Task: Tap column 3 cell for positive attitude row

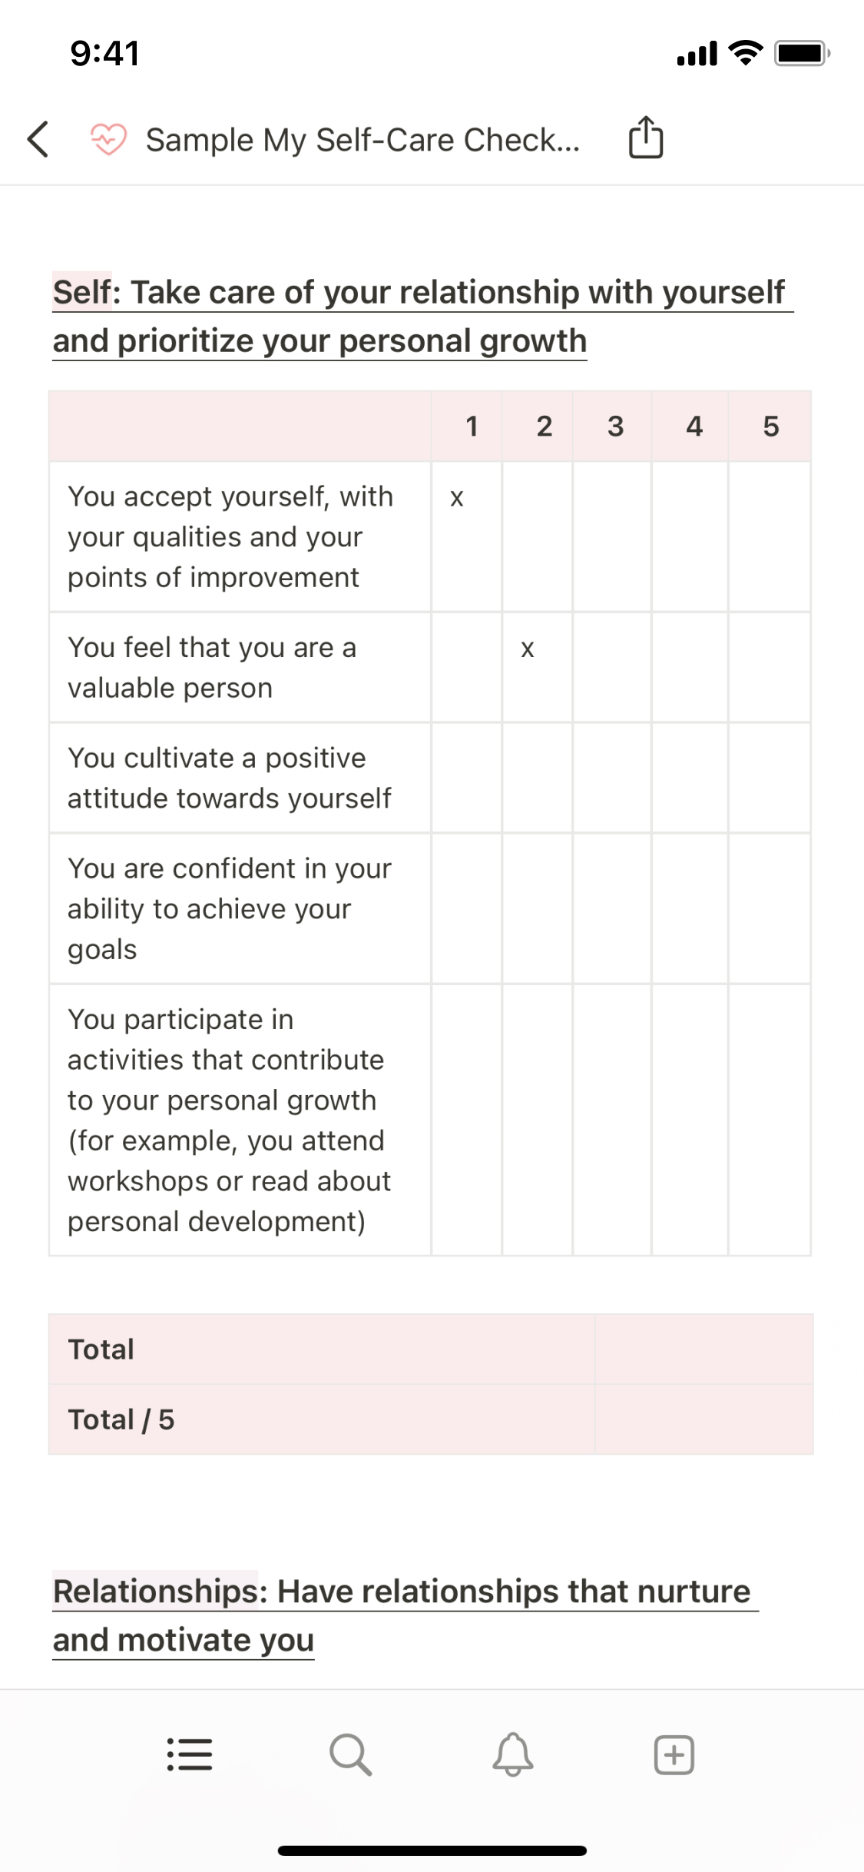Action: click(x=612, y=778)
